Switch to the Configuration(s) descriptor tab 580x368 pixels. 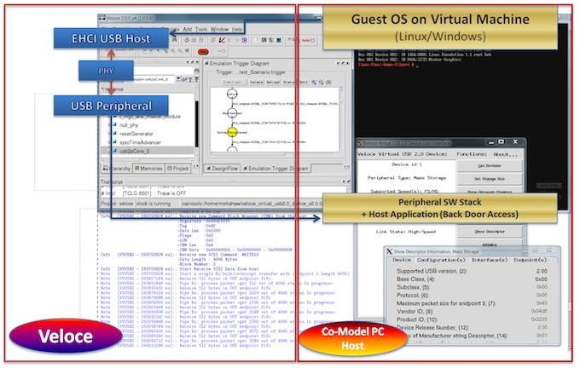[x=441, y=260]
